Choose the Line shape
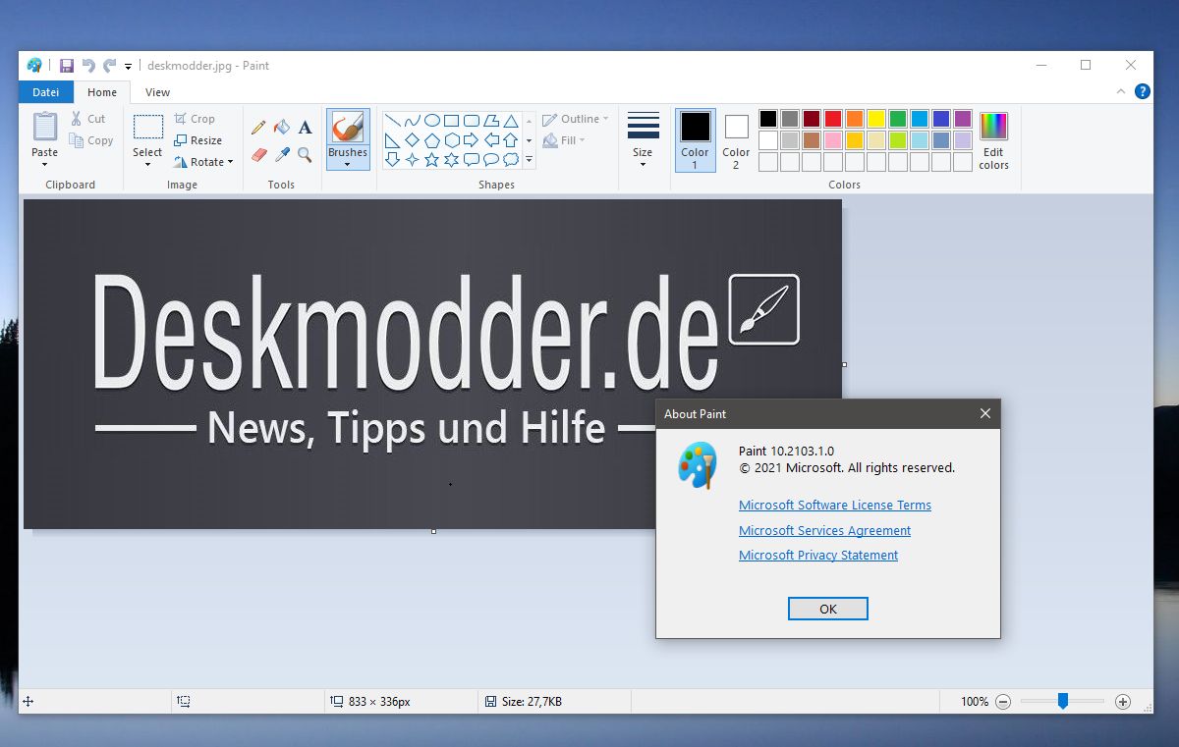Viewport: 1179px width, 747px height. [392, 122]
